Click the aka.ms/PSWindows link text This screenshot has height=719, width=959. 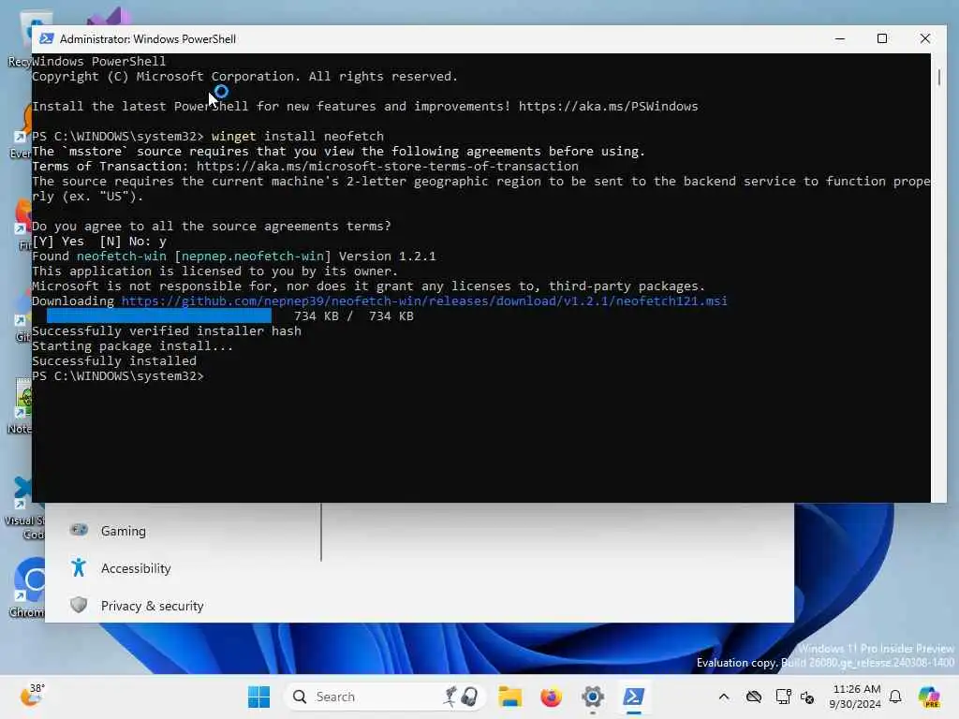(x=608, y=107)
